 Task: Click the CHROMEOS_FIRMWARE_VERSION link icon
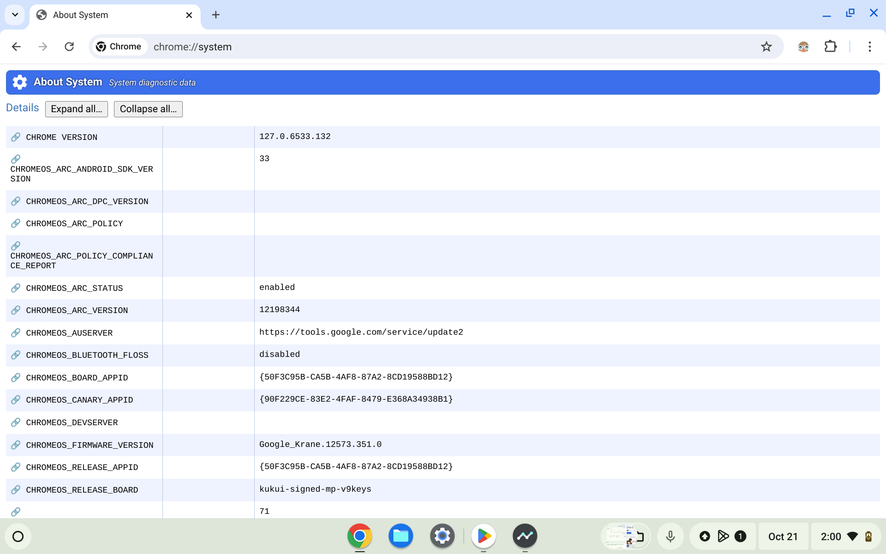(16, 445)
